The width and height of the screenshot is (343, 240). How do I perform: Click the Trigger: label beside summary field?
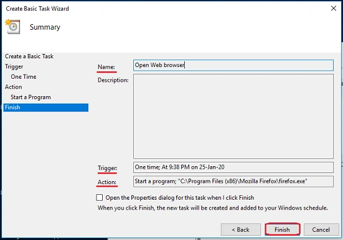pos(108,168)
